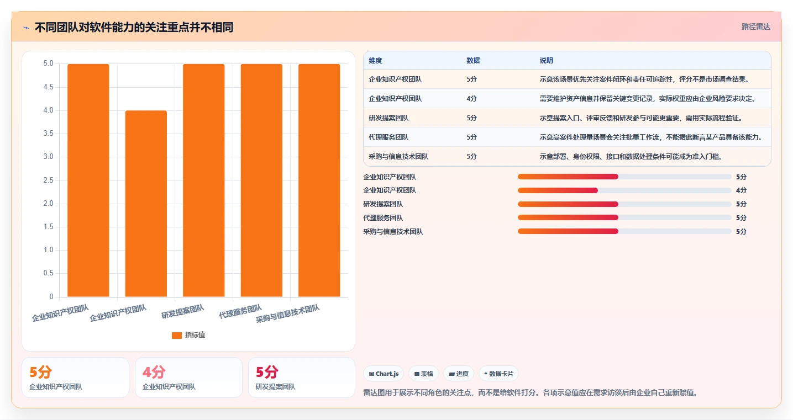Click the Chart.js chip icon
This screenshot has width=793, height=420.
point(371,374)
